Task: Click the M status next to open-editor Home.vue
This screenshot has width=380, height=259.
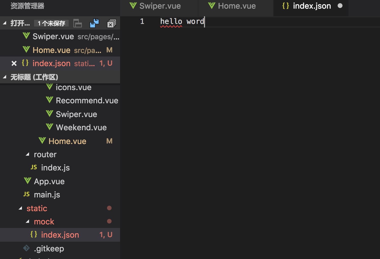Action: (109, 50)
